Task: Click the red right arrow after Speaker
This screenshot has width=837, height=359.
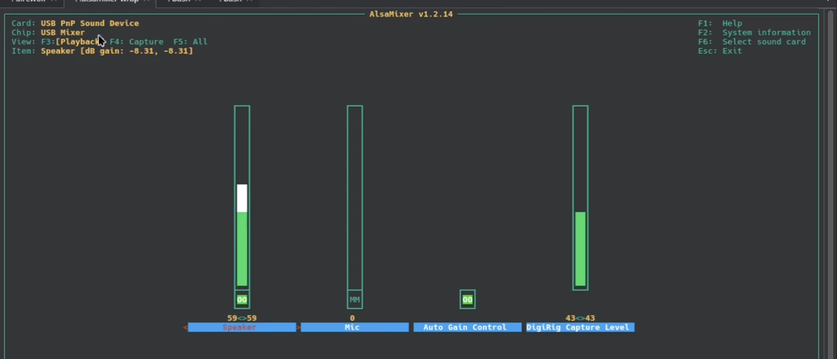Action: pyautogui.click(x=298, y=328)
